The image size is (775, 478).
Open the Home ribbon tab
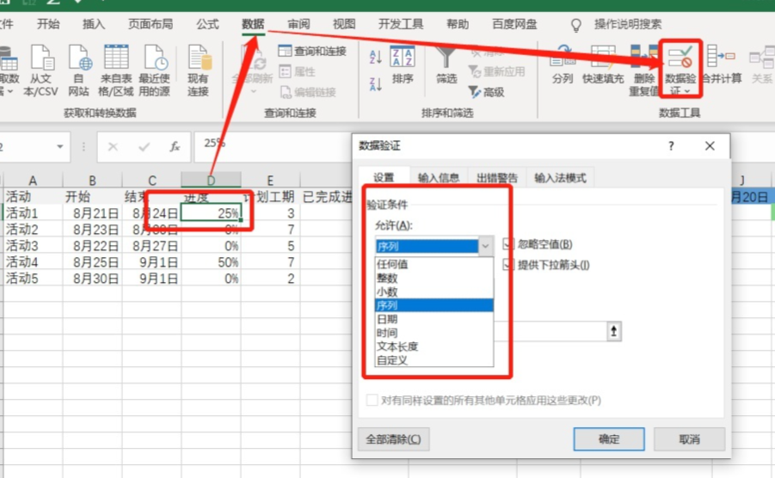pyautogui.click(x=48, y=24)
